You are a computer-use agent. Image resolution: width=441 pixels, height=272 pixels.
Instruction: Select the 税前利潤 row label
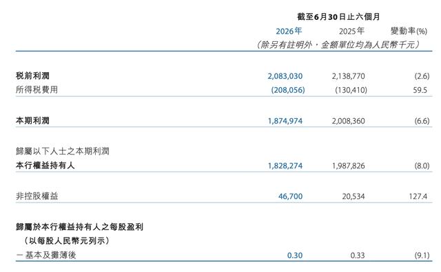[x=32, y=76]
